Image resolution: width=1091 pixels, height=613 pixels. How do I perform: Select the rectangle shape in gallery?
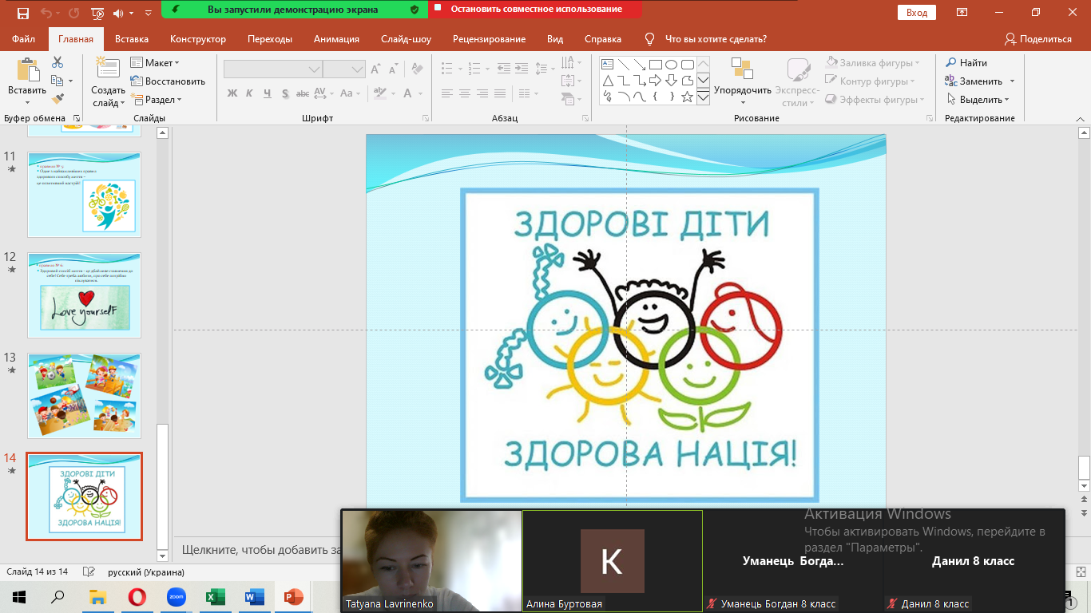(x=655, y=64)
